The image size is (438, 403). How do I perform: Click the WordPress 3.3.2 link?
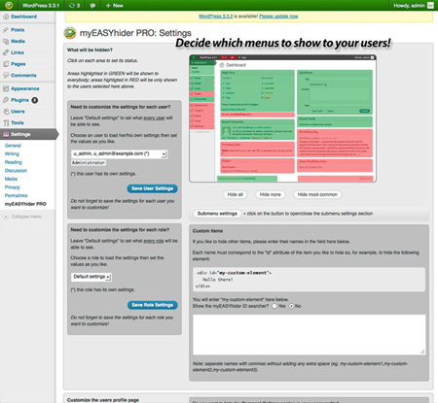pyautogui.click(x=215, y=17)
